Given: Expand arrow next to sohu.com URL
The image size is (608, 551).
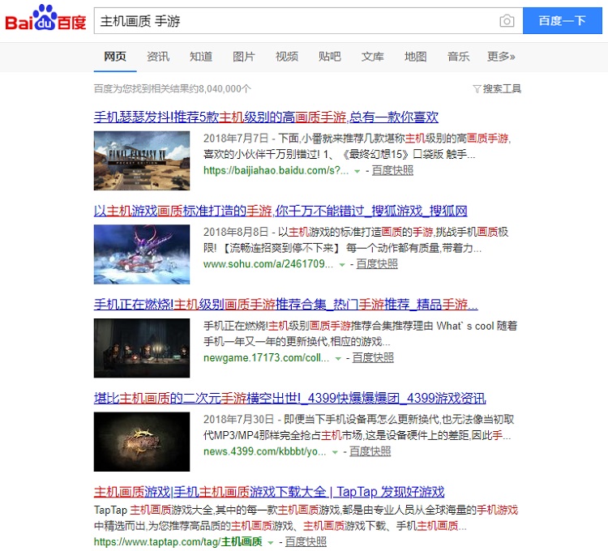Looking at the screenshot, I should click(x=342, y=265).
